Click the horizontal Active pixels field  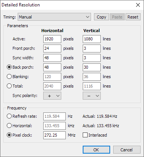(x=52, y=39)
